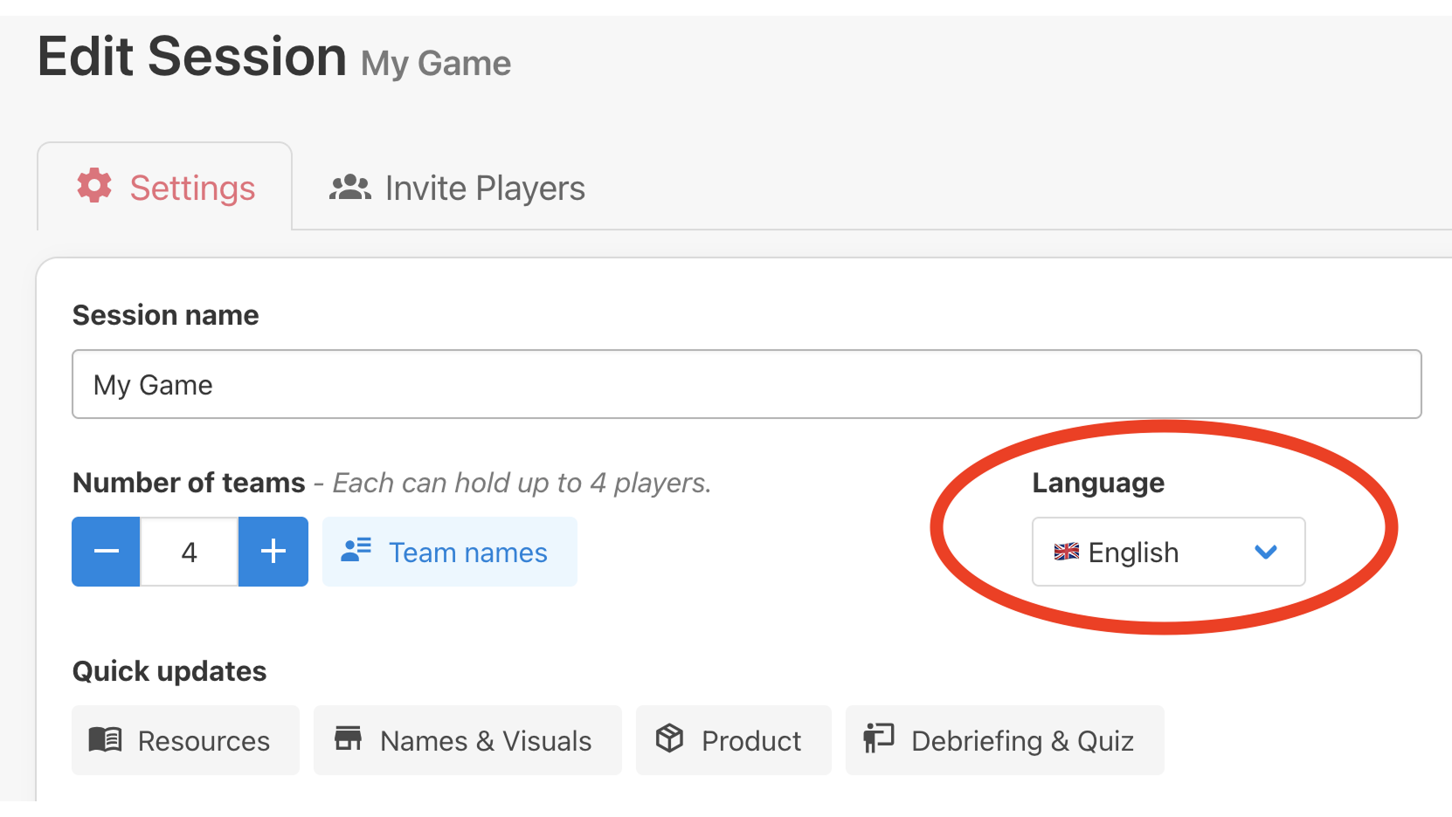The width and height of the screenshot is (1452, 817).
Task: Open Names & Visuals quick update
Action: 467,740
